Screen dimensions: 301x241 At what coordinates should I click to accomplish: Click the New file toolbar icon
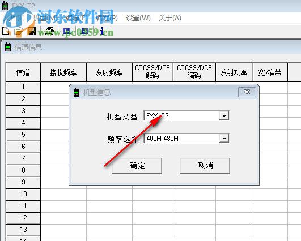click(5, 31)
